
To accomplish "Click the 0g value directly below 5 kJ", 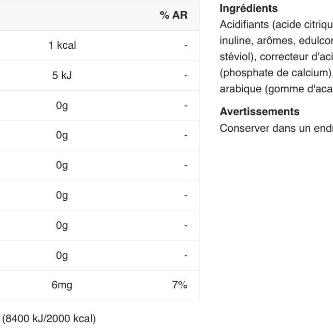I will click(62, 106).
